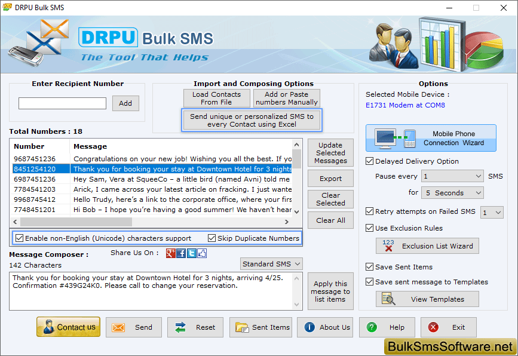Viewport: 518px width, 356px height.
Task: Select the row with number 7748451201
Action: click(x=152, y=210)
